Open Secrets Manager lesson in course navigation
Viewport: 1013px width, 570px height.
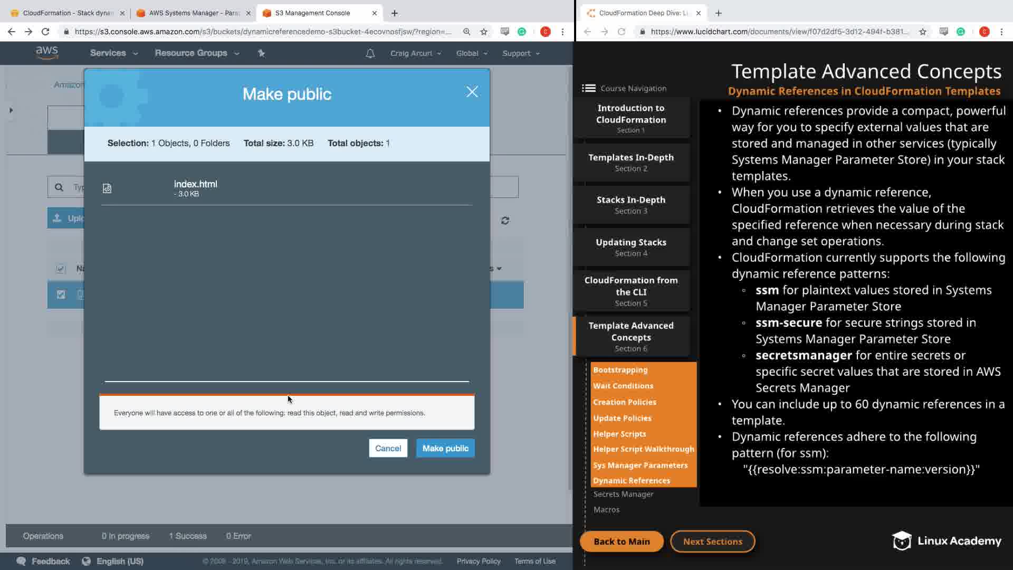[x=623, y=494]
